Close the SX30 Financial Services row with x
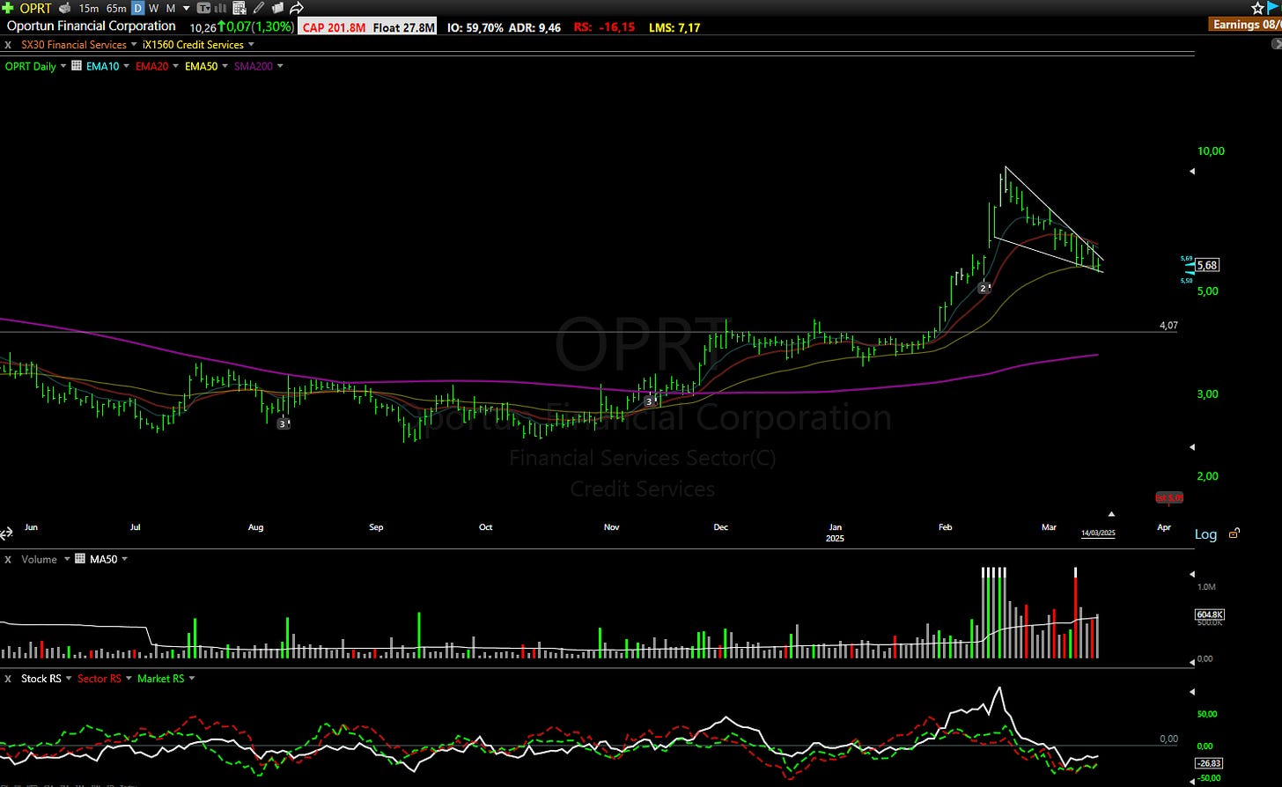1282x787 pixels. (x=8, y=44)
